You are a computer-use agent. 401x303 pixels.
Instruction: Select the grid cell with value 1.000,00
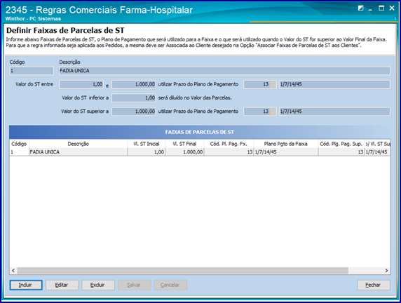tap(184, 152)
